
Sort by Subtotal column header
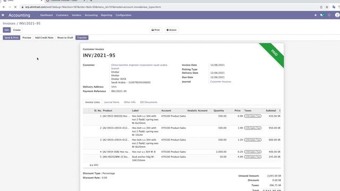click(271, 111)
